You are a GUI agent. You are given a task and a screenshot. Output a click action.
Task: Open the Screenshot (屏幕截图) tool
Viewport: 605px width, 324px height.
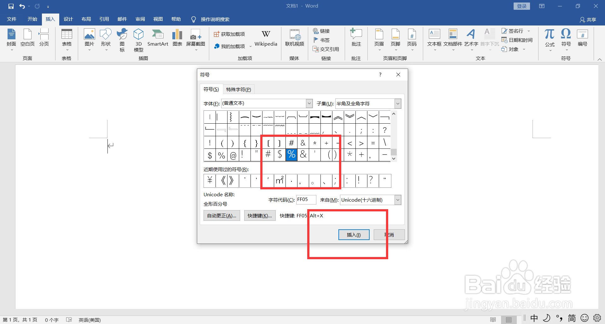point(195,40)
